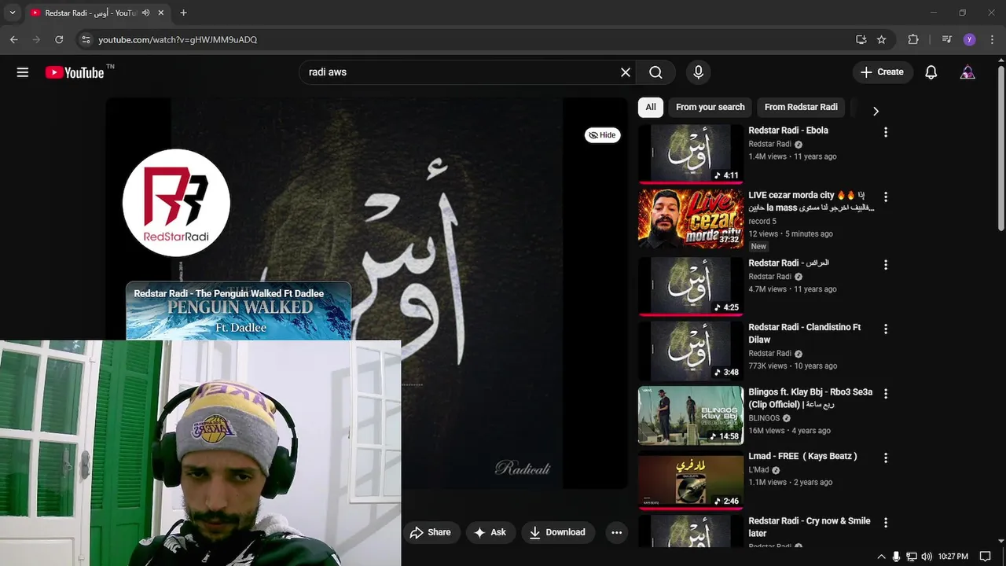1006x566 pixels.
Task: Bookmark this page with star
Action: click(882, 39)
